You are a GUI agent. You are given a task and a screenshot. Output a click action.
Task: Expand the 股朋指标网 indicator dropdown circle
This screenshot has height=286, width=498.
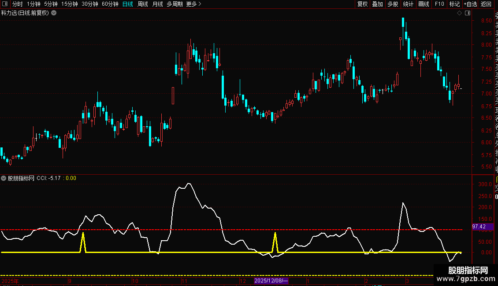click(4, 178)
